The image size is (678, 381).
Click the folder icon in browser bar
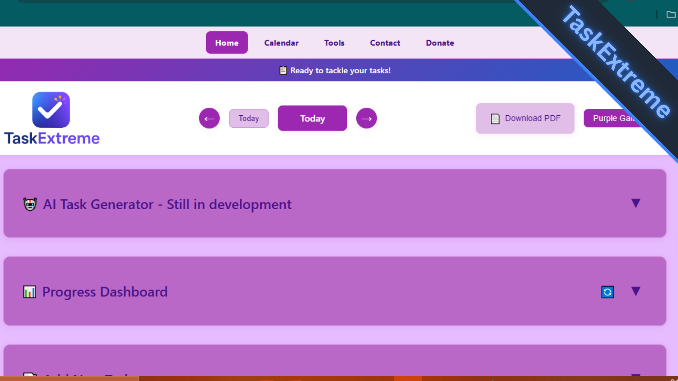[x=671, y=14]
